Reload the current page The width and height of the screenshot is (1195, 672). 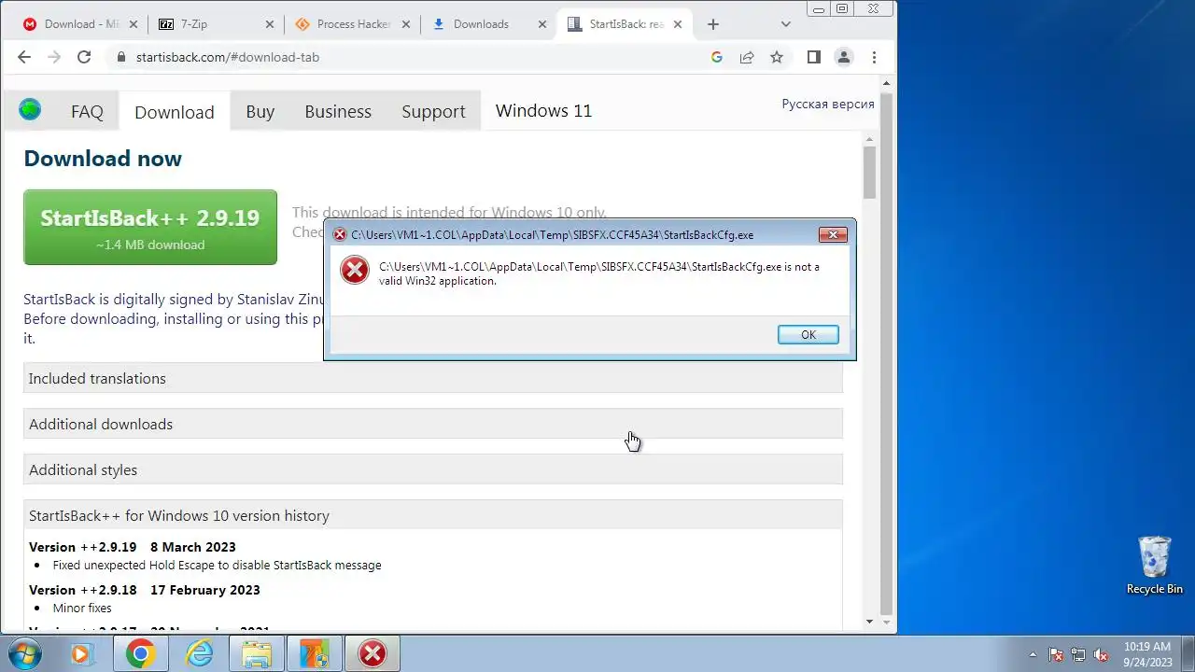tap(84, 57)
